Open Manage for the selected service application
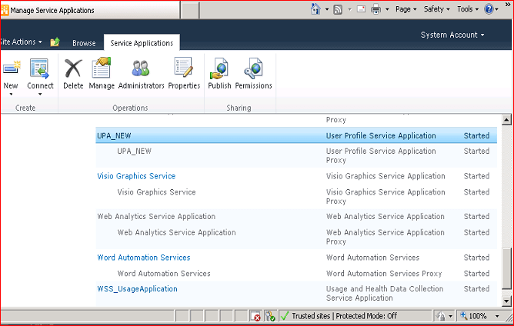 point(102,74)
